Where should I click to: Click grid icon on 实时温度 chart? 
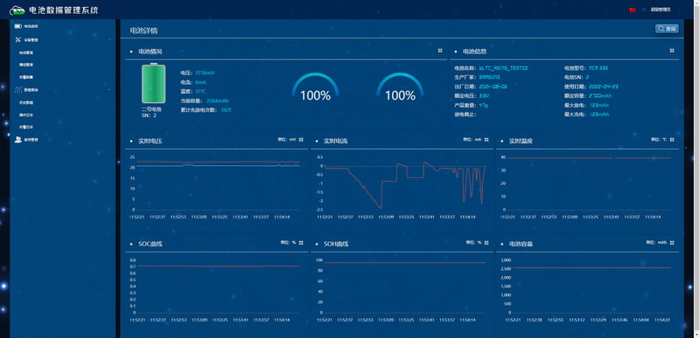[672, 140]
